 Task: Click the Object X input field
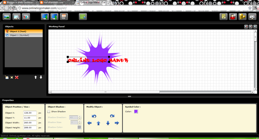point(30,113)
